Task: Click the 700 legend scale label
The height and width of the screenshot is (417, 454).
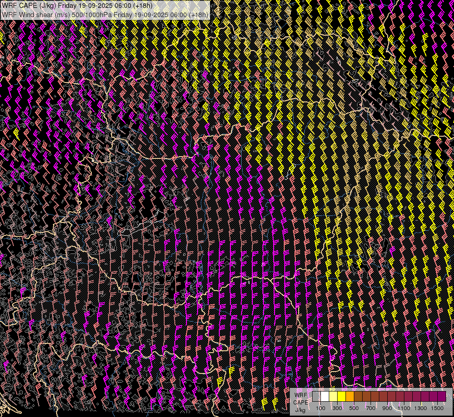Action: coord(371,408)
